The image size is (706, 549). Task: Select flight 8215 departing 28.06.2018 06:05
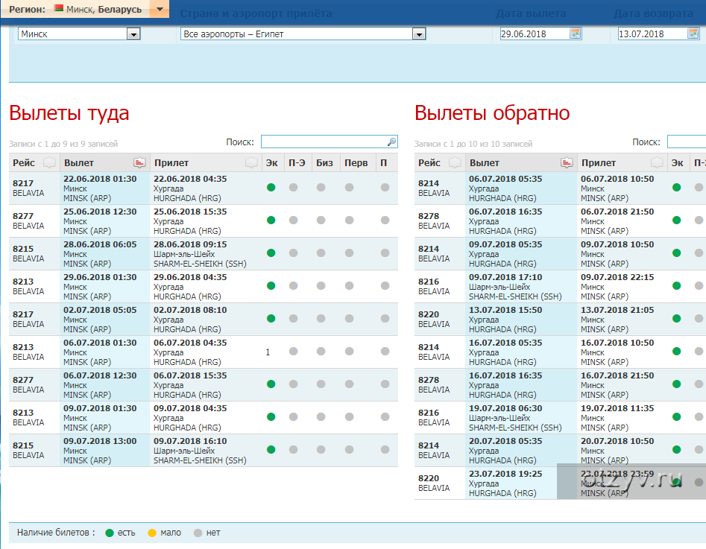204,254
